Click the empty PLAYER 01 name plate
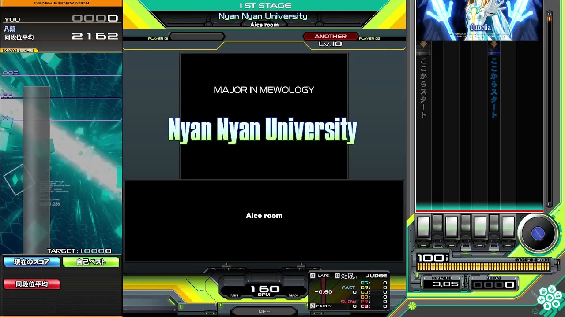Screen dimensions: 565x317 197,37
